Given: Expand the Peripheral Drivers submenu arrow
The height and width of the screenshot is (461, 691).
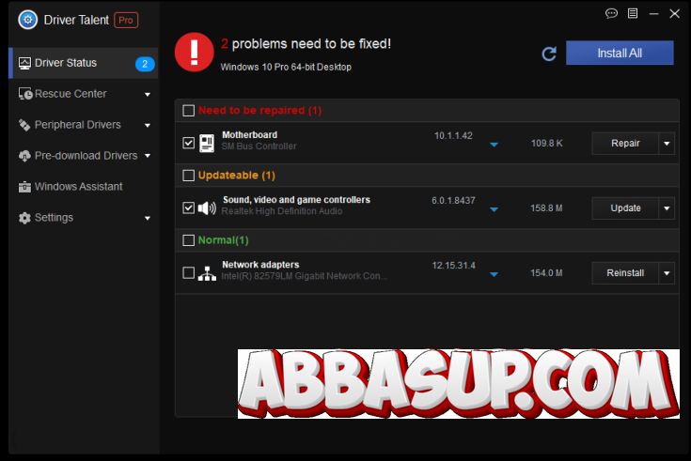Looking at the screenshot, I should coord(148,126).
